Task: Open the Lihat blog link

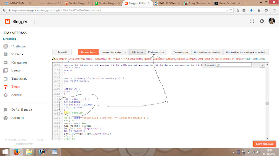Action: pos(10,39)
